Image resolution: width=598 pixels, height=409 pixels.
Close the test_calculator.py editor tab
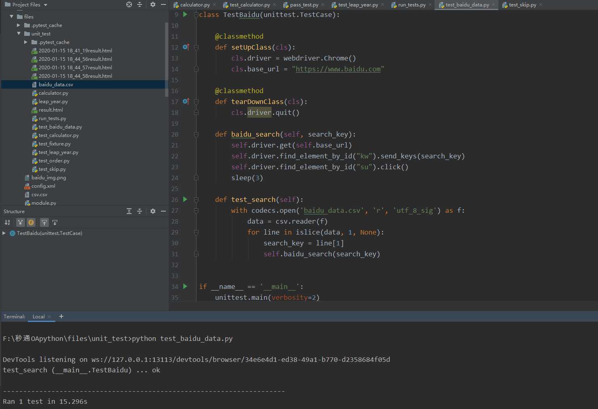(274, 5)
